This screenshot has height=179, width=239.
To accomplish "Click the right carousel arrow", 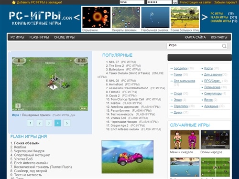I will coord(205,17).
